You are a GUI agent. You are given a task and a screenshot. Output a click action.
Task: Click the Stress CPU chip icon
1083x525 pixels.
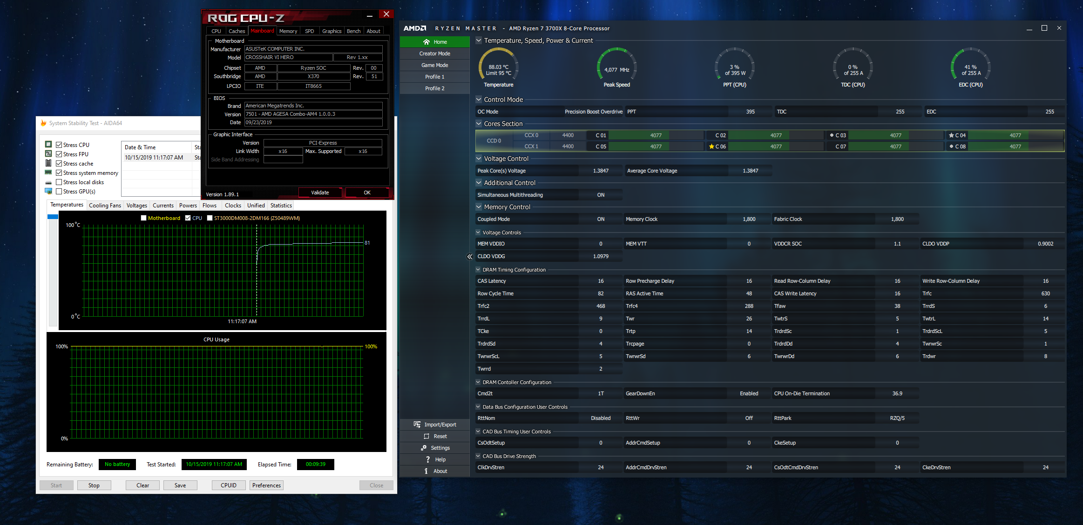pos(48,144)
